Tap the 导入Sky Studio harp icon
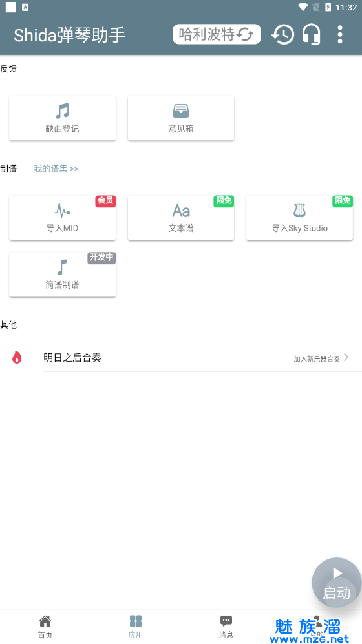The width and height of the screenshot is (362, 644). pyautogui.click(x=299, y=211)
